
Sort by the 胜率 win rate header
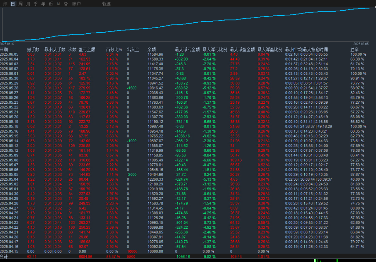[354, 49]
